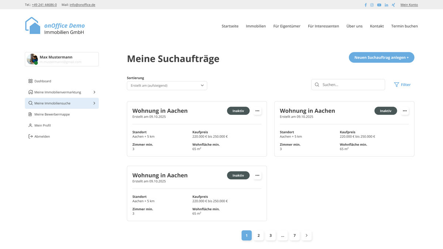
Task: Click the Xing icon in the header
Action: coord(393,5)
